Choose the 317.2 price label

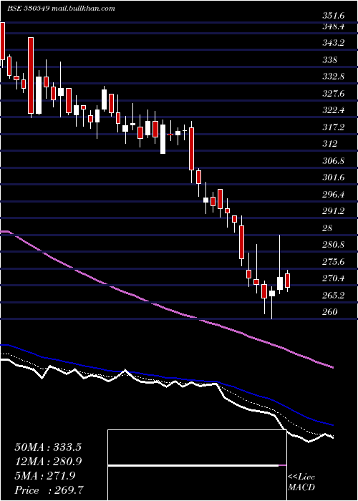pos(333,127)
